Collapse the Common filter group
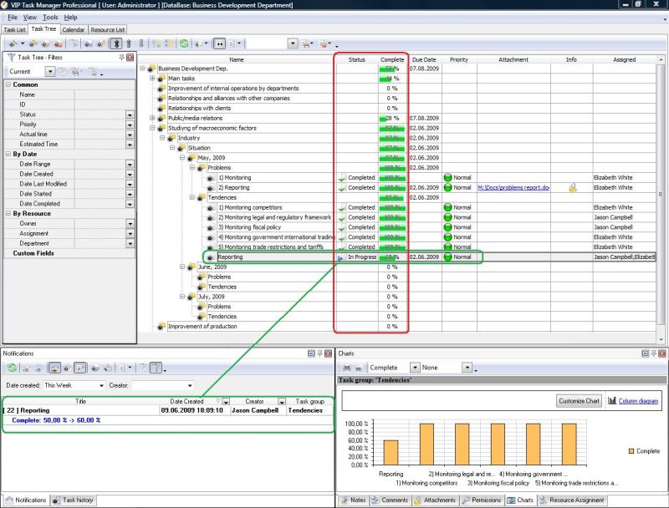This screenshot has width=669, height=508. click(8, 84)
